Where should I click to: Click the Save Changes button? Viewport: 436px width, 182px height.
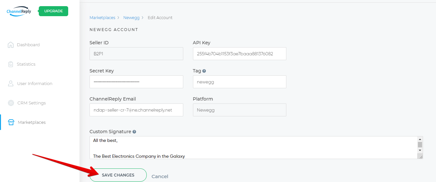coord(118,175)
